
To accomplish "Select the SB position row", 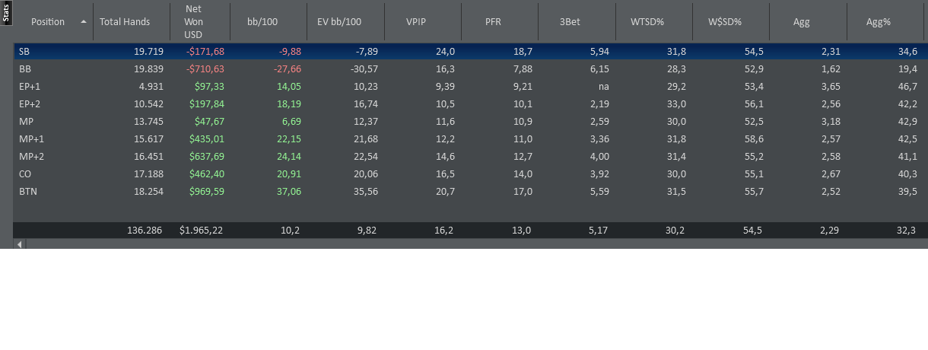I will [470, 51].
